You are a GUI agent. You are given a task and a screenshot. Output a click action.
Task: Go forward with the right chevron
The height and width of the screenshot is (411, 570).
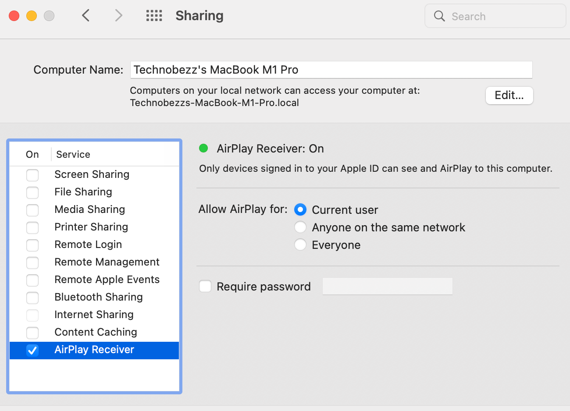pyautogui.click(x=118, y=16)
